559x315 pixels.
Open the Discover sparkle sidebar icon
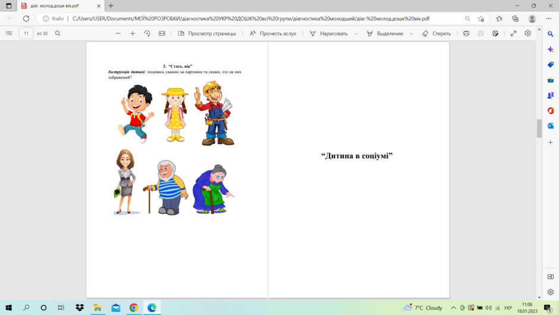pyautogui.click(x=551, y=49)
